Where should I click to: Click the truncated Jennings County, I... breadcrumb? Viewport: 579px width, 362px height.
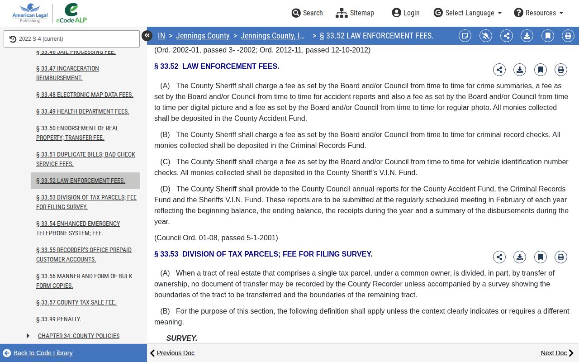tap(273, 36)
